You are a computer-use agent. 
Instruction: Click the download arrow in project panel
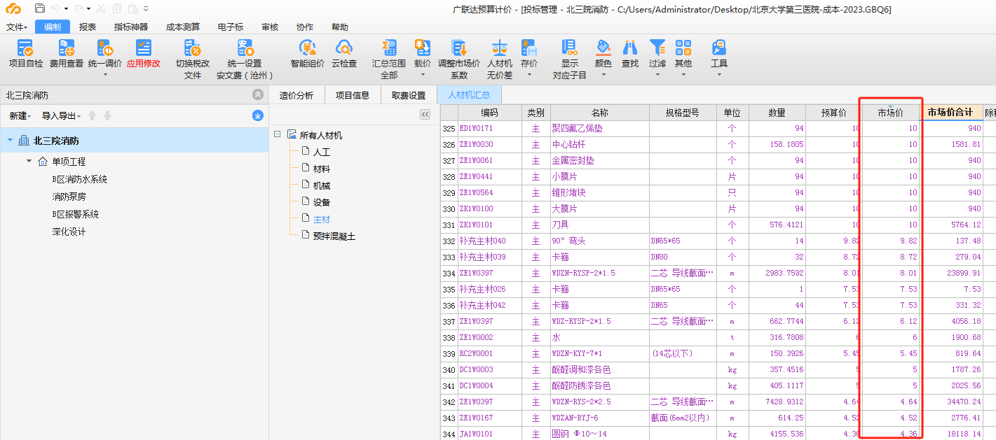pyautogui.click(x=258, y=115)
